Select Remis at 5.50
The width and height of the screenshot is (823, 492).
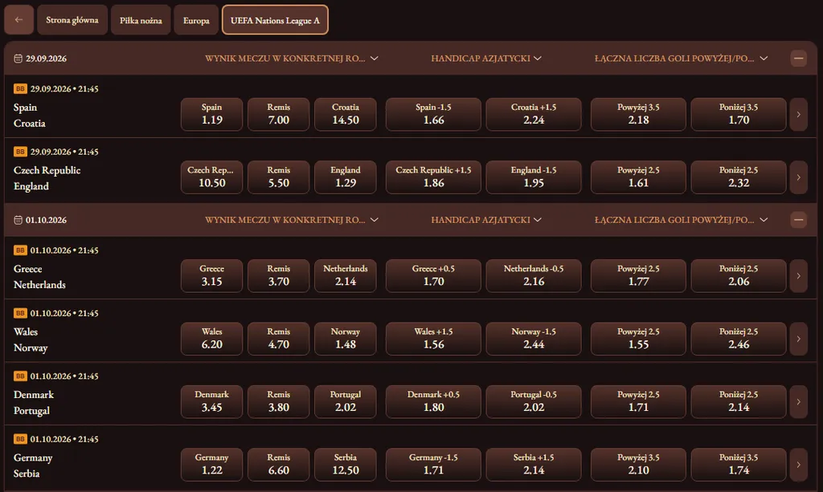pos(278,177)
